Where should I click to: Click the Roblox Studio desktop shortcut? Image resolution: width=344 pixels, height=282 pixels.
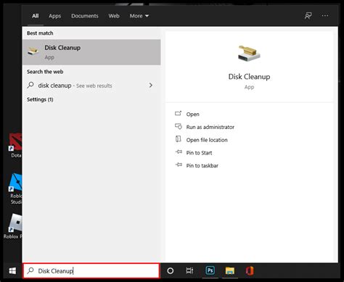coord(15,188)
